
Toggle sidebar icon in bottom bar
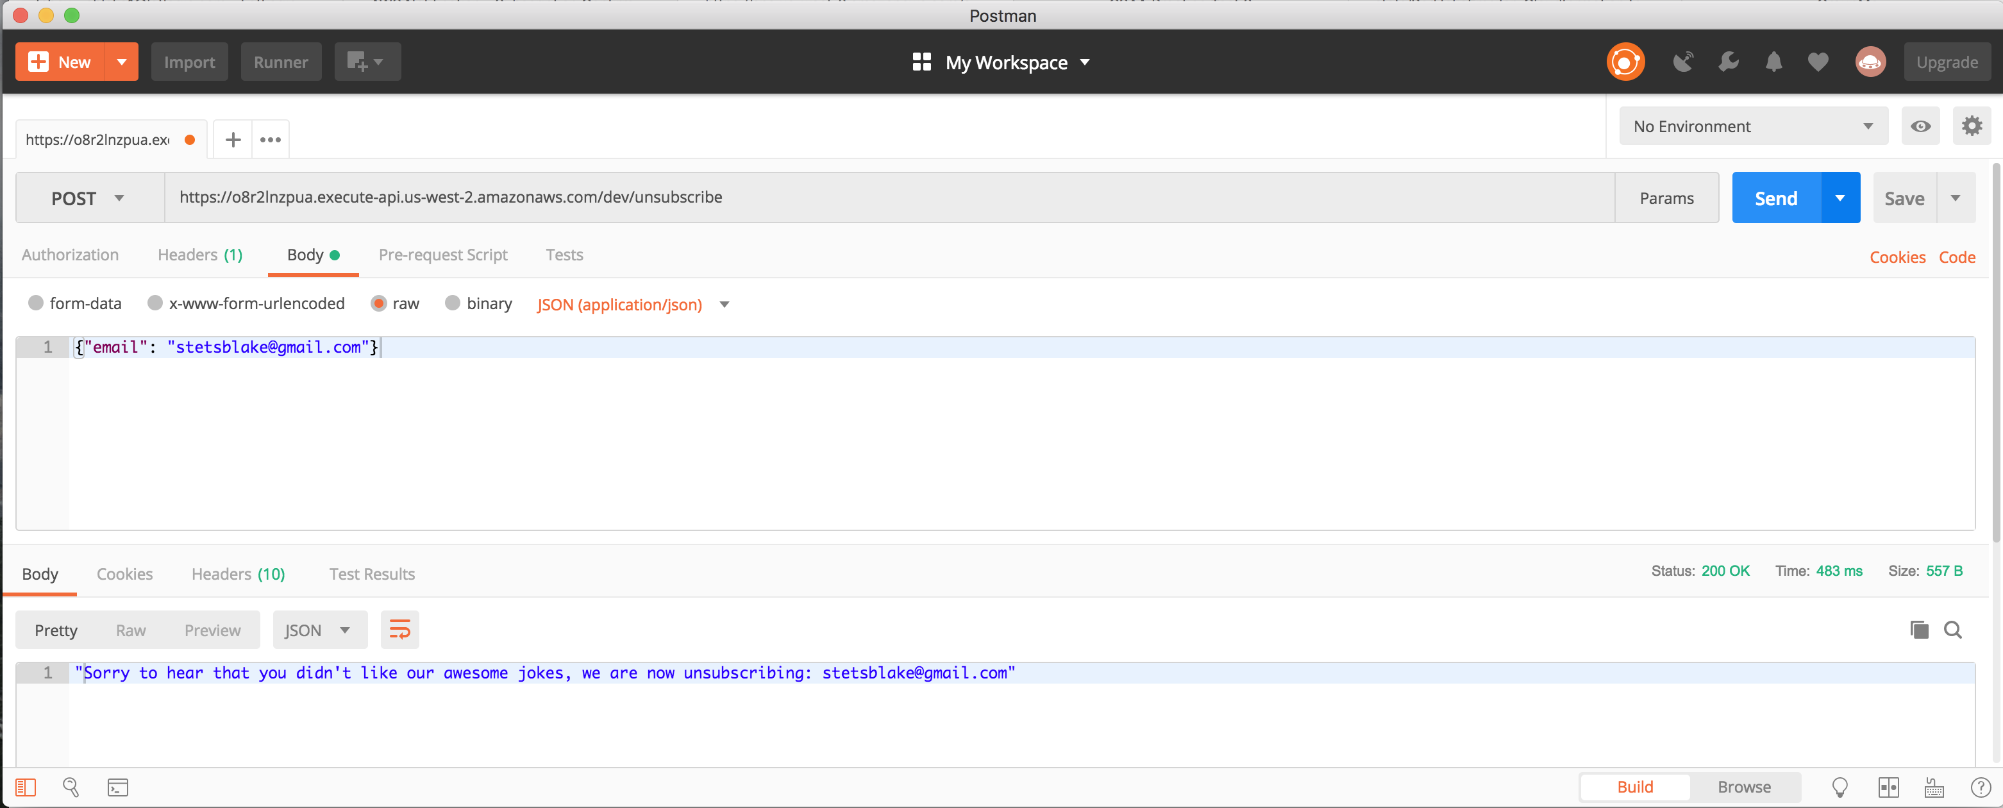point(26,787)
